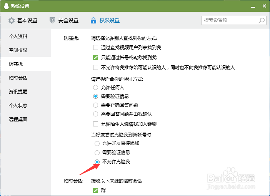This screenshot has height=196, width=270.
Task: Click the QQ penguin icon in title bar
Action: tap(6, 6)
